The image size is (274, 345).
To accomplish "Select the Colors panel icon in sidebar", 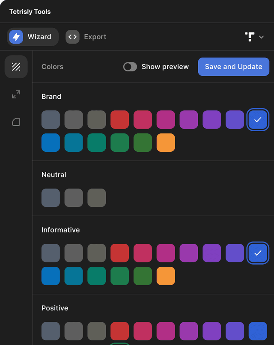I will (x=16, y=67).
